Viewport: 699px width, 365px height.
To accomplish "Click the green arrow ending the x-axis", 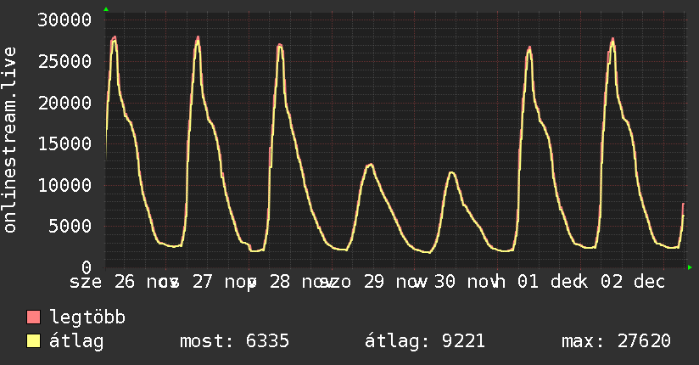I will pyautogui.click(x=690, y=267).
